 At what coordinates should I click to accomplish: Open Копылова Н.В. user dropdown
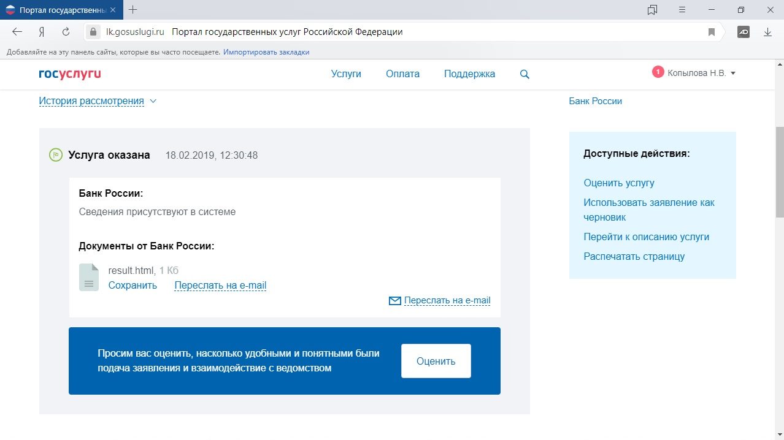(701, 73)
